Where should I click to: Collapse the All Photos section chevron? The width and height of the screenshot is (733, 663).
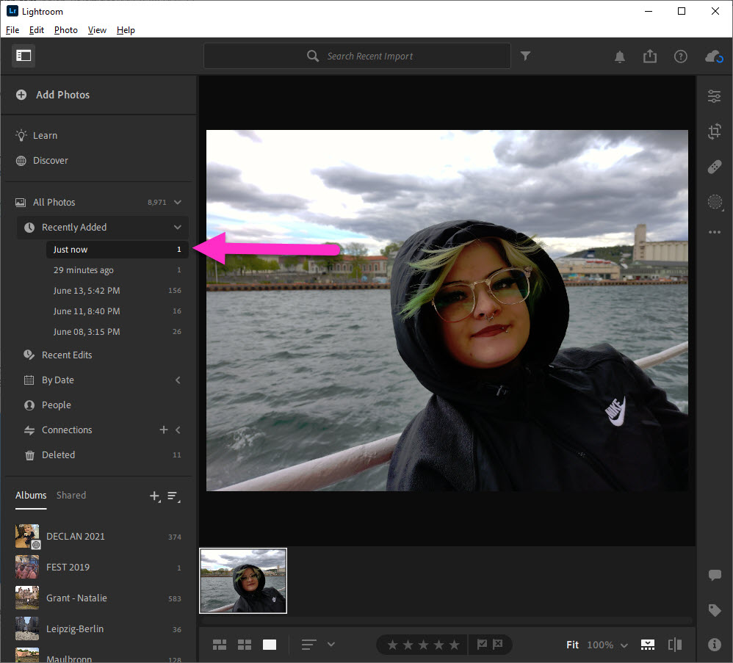click(178, 203)
